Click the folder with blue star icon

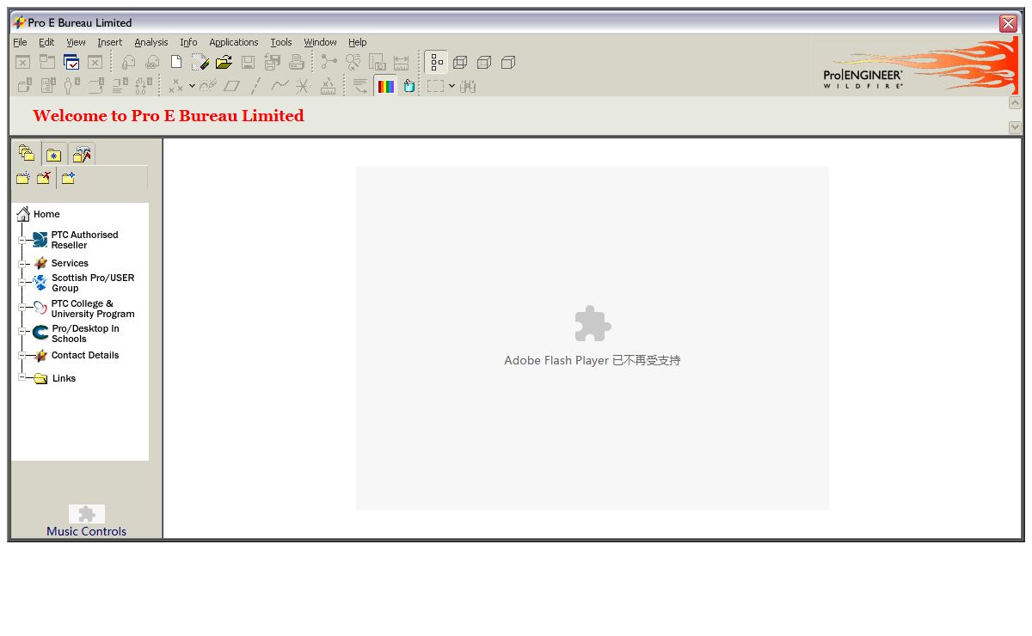pos(68,178)
